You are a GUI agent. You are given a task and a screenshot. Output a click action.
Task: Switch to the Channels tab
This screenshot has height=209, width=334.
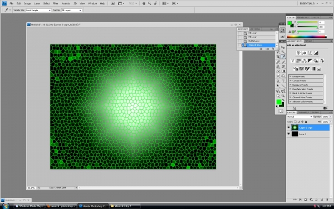303,113
